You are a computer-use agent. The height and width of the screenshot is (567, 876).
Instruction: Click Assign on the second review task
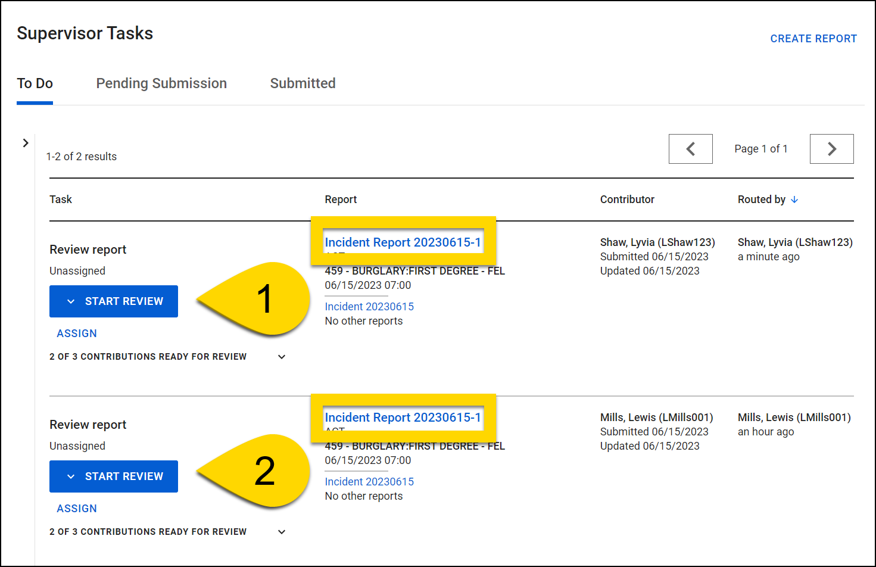coord(76,508)
